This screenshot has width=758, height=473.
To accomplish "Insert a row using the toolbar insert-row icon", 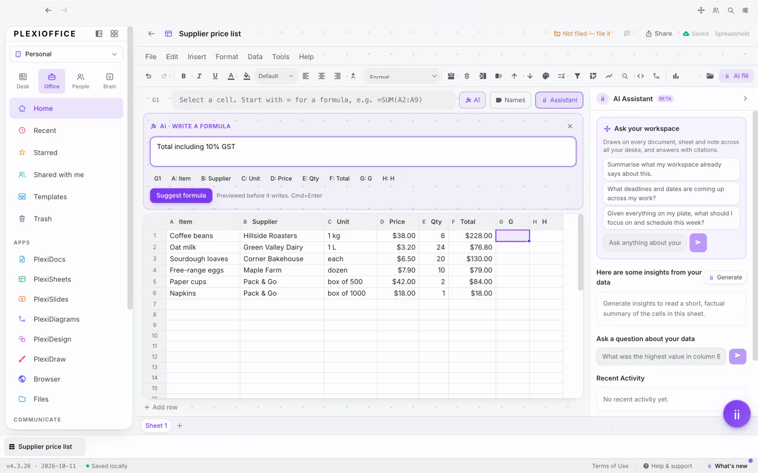I will coord(451,76).
